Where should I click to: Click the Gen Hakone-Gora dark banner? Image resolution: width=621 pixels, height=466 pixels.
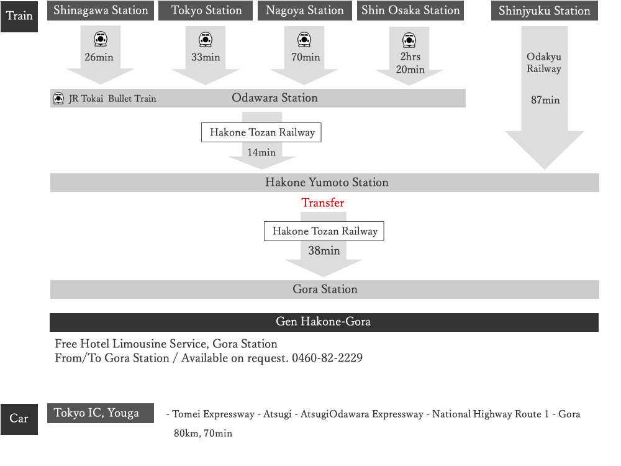click(324, 322)
